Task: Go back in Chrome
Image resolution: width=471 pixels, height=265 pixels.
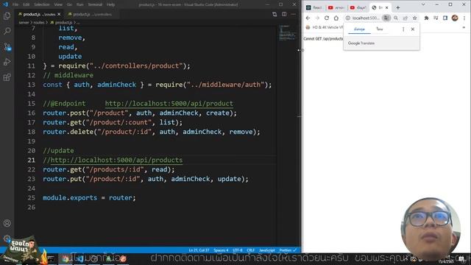Action: point(308,18)
